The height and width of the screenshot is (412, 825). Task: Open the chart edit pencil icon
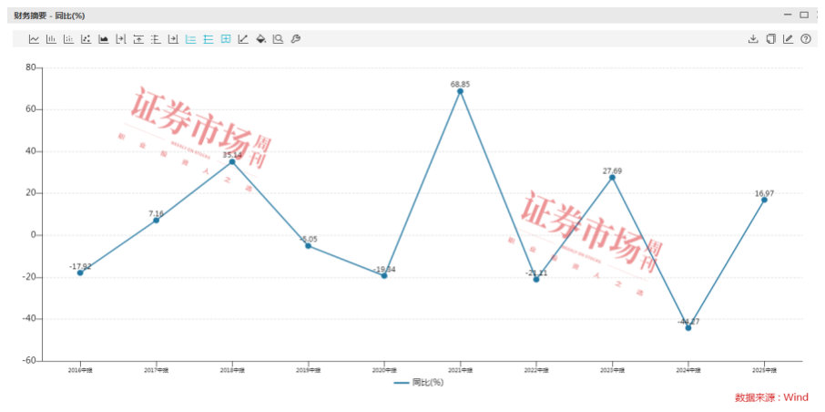(788, 39)
